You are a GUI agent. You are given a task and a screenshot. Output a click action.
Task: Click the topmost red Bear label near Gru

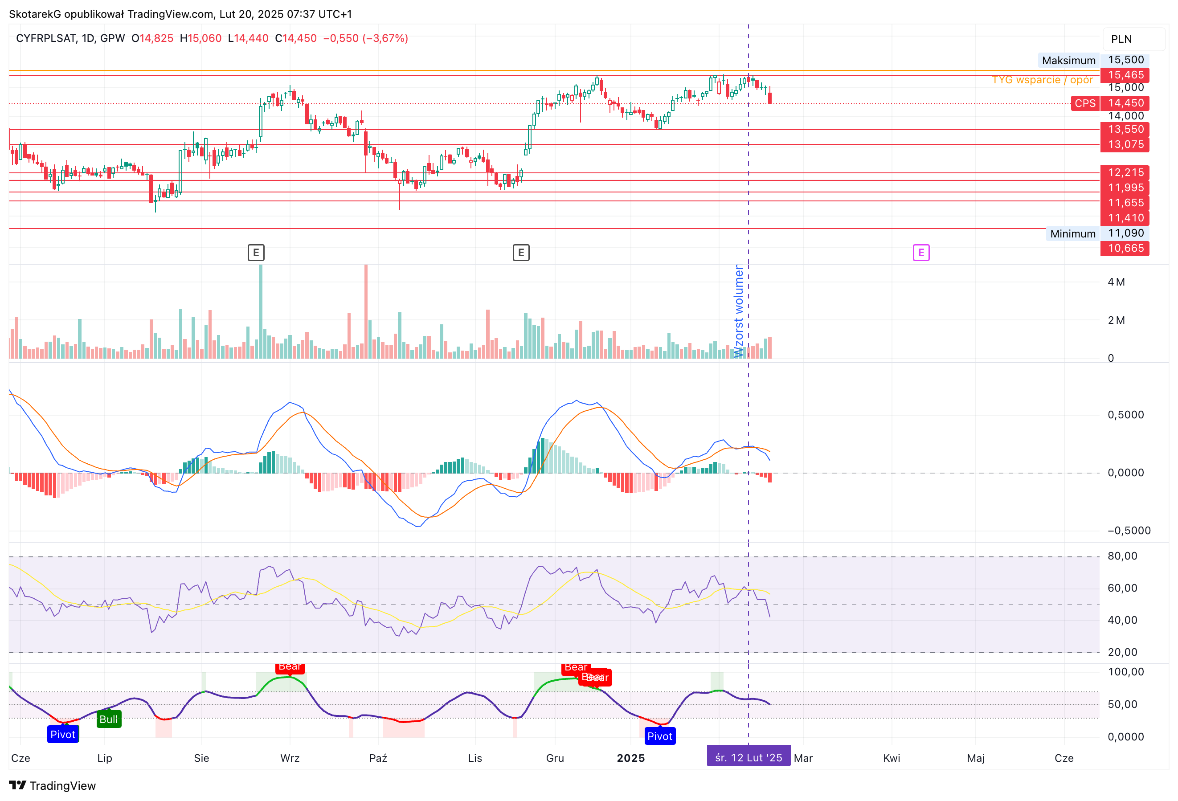coord(576,668)
